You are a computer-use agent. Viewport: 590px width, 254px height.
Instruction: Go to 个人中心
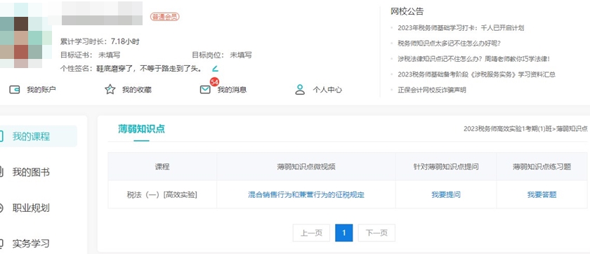pyautogui.click(x=327, y=90)
